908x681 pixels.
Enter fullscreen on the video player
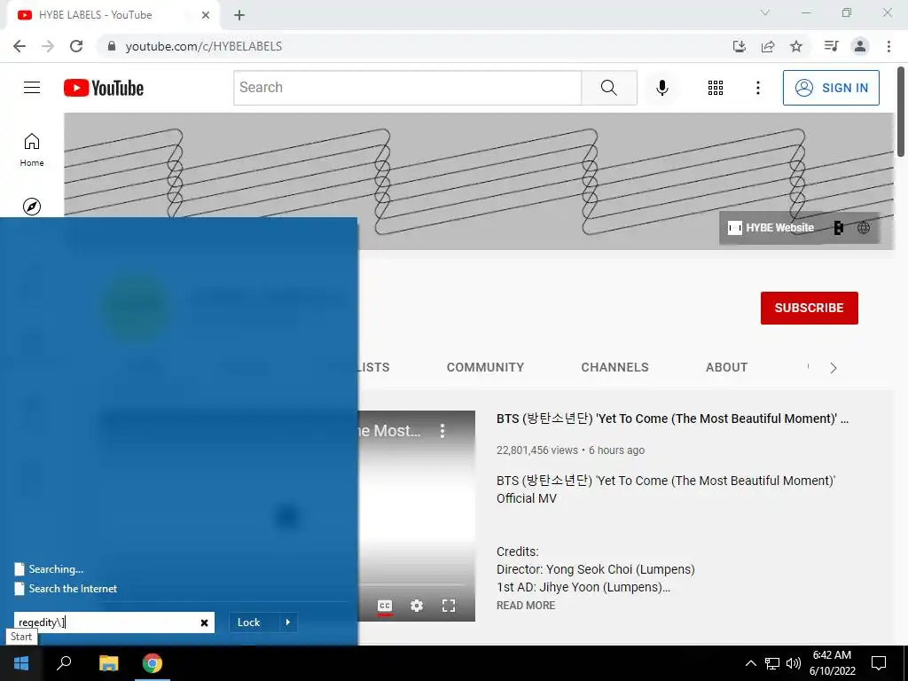pos(448,606)
